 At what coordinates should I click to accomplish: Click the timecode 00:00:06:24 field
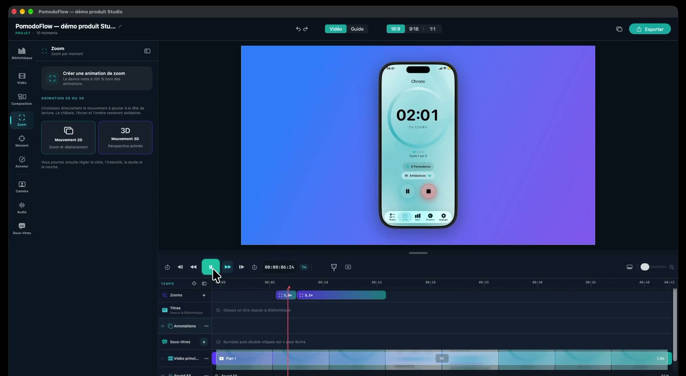click(280, 267)
